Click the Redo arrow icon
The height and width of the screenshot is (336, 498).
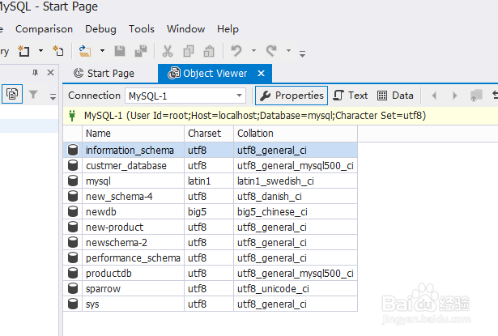pyautogui.click(x=271, y=51)
